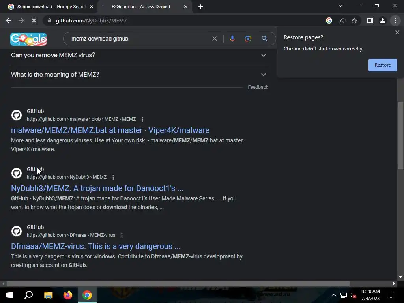Go back to the previous page
The height and width of the screenshot is (303, 404).
point(9,21)
